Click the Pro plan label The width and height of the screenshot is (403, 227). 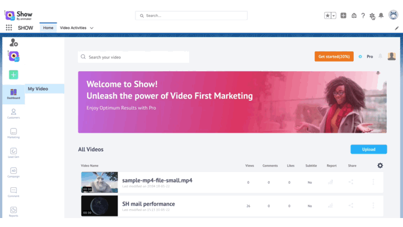[369, 57]
